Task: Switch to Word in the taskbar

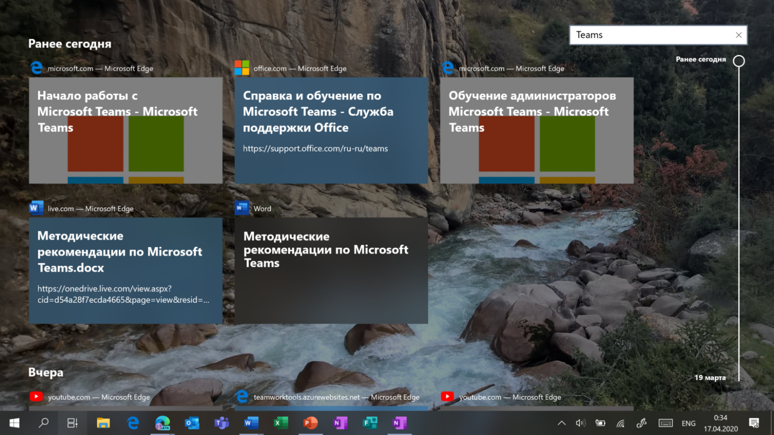Action: click(251, 423)
